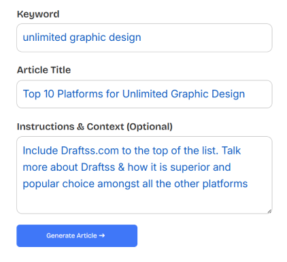
Task: Click the Keyword input field
Action: 144,37
